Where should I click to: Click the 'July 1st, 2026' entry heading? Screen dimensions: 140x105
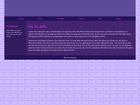[37, 27]
